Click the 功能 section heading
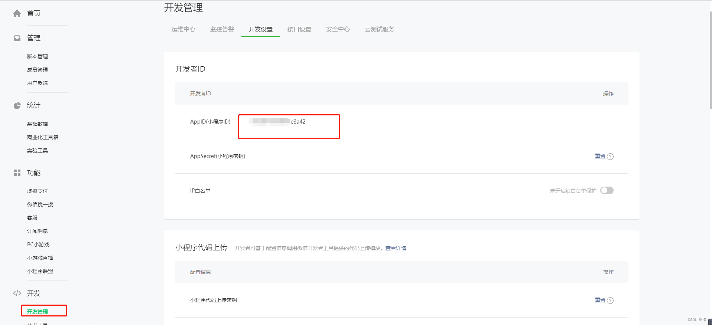 coord(34,173)
